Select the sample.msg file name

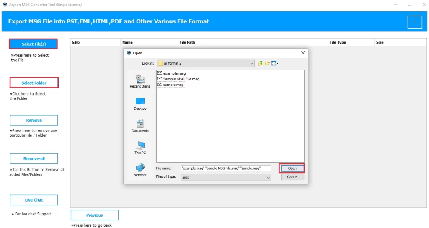point(173,85)
